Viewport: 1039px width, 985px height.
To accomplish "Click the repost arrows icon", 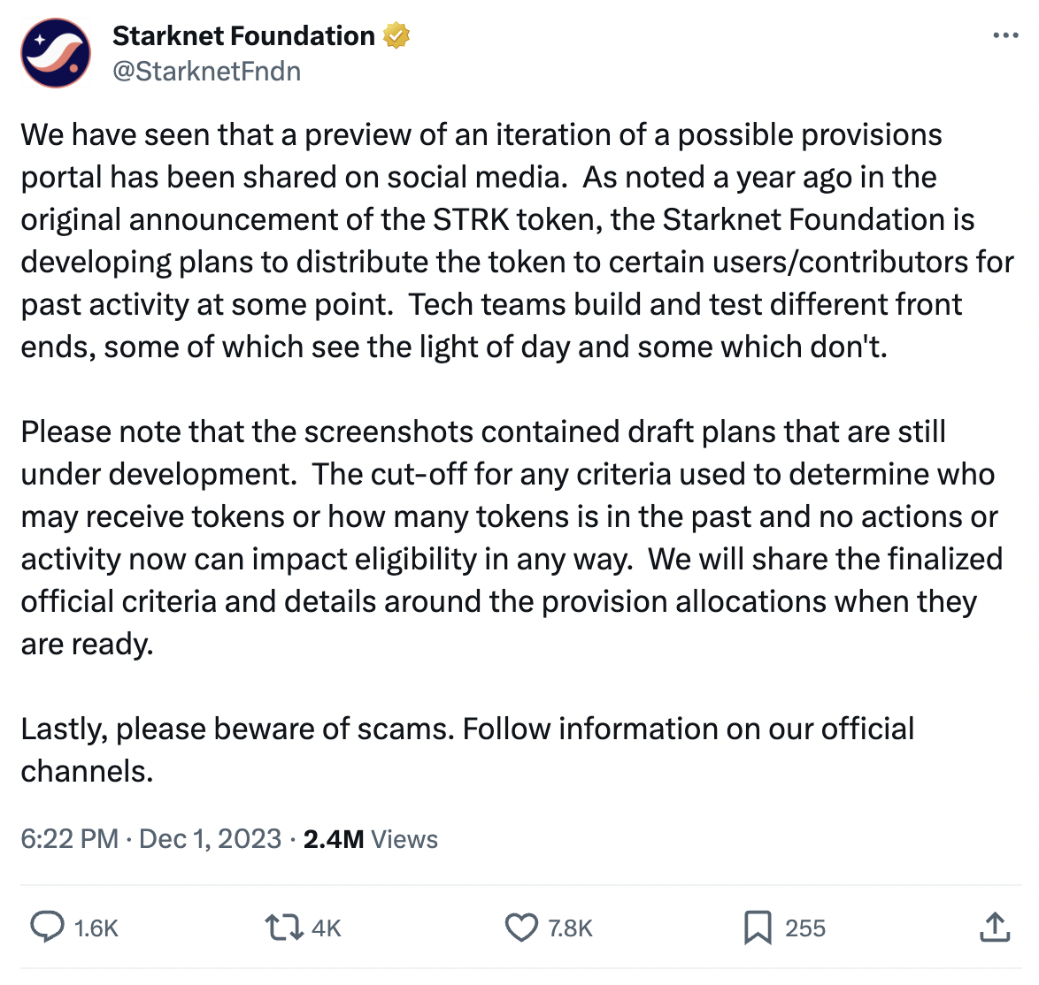I will (x=284, y=928).
